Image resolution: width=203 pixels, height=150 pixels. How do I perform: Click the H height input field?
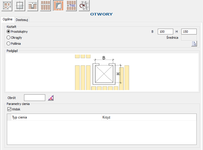189,32
